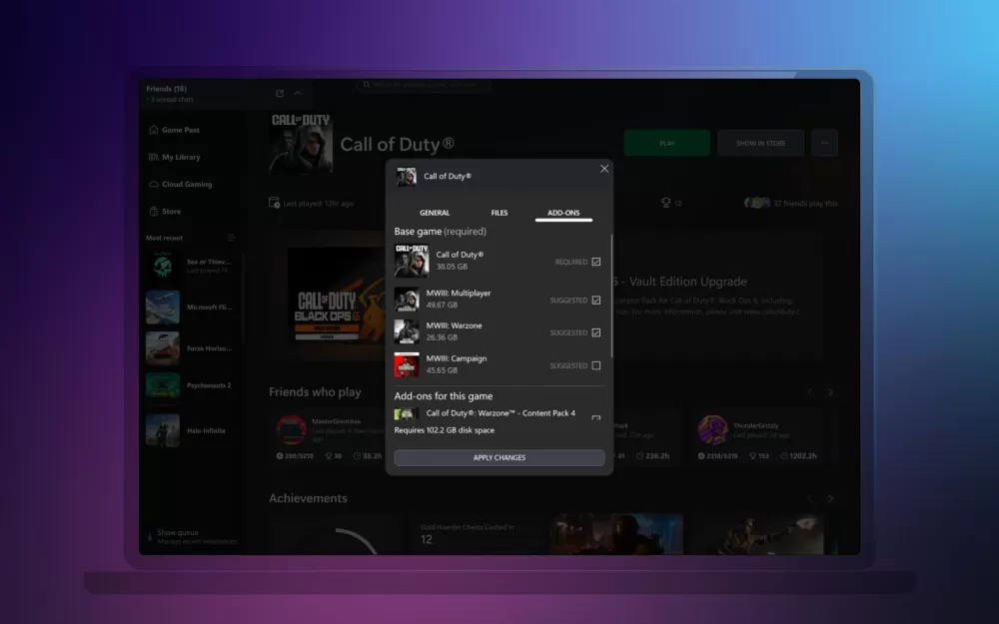Click the dialog header Call of Duty icon
The height and width of the screenshot is (624, 999).
point(407,177)
